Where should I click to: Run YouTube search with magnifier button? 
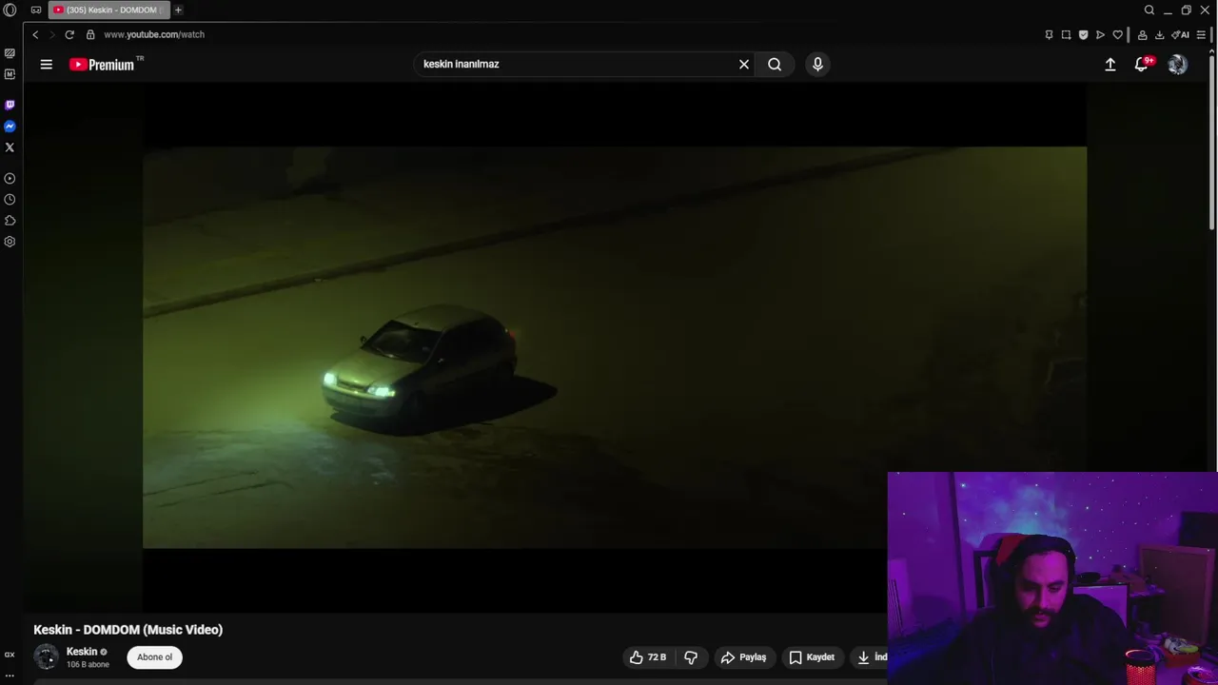point(775,64)
